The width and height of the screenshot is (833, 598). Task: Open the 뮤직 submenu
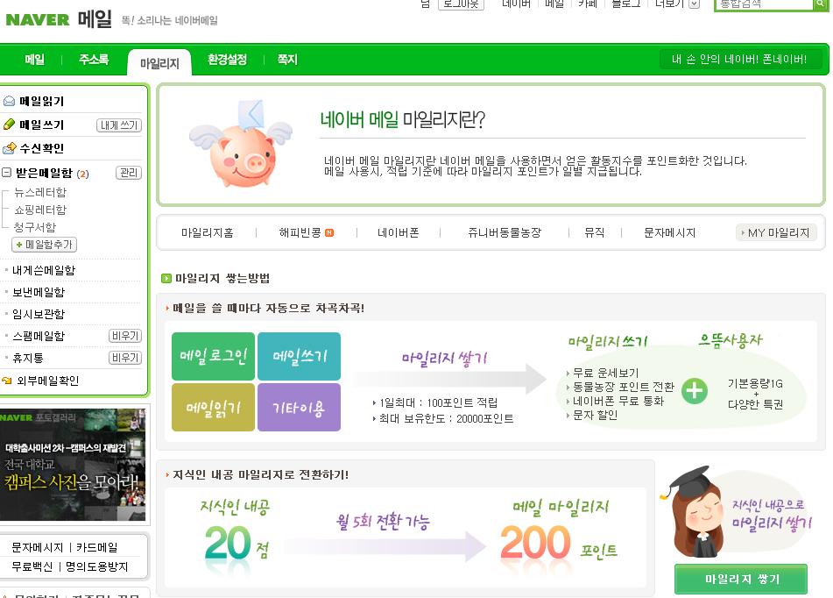point(595,232)
